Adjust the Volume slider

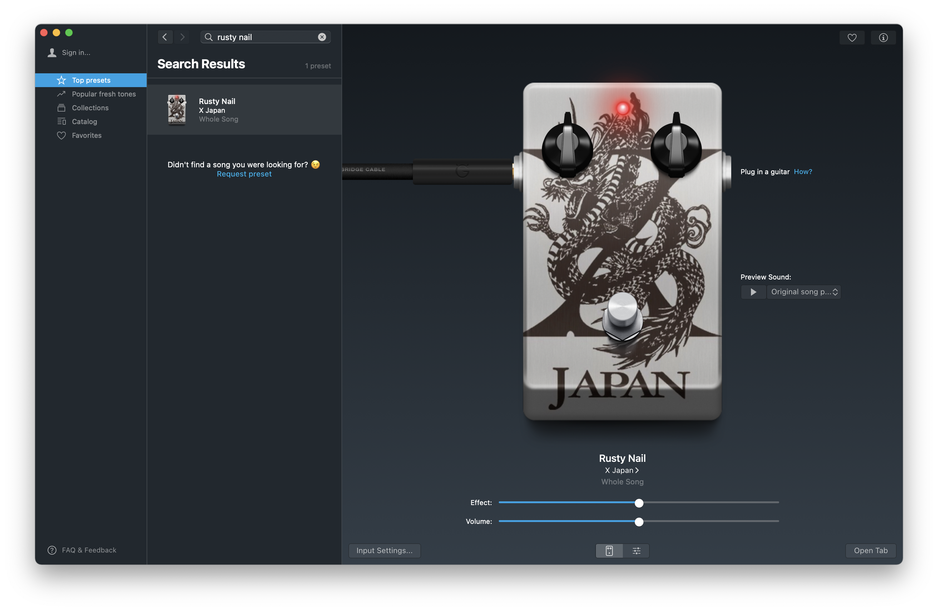(x=639, y=521)
